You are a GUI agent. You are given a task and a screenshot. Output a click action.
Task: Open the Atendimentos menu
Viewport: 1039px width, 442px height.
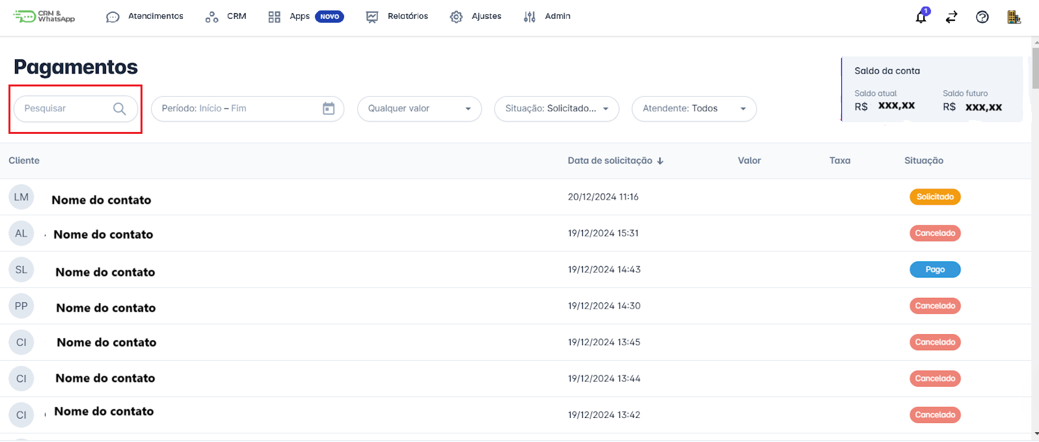click(x=145, y=16)
